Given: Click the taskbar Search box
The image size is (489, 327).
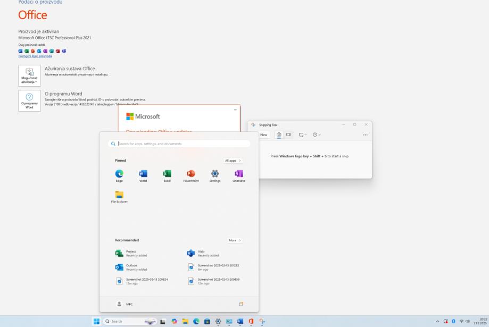Looking at the screenshot, I should 130,321.
